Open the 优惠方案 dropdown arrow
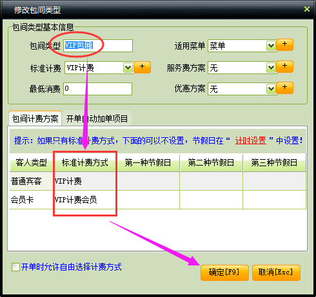 (271, 89)
